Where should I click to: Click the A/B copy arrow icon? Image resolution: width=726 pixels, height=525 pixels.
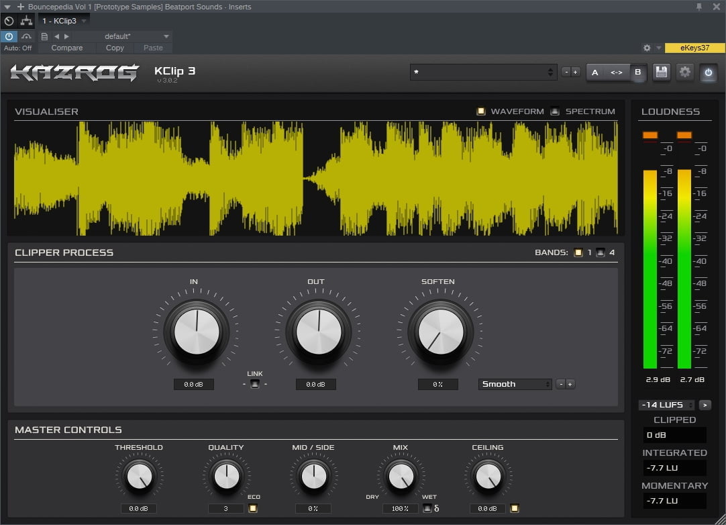pyautogui.click(x=617, y=72)
